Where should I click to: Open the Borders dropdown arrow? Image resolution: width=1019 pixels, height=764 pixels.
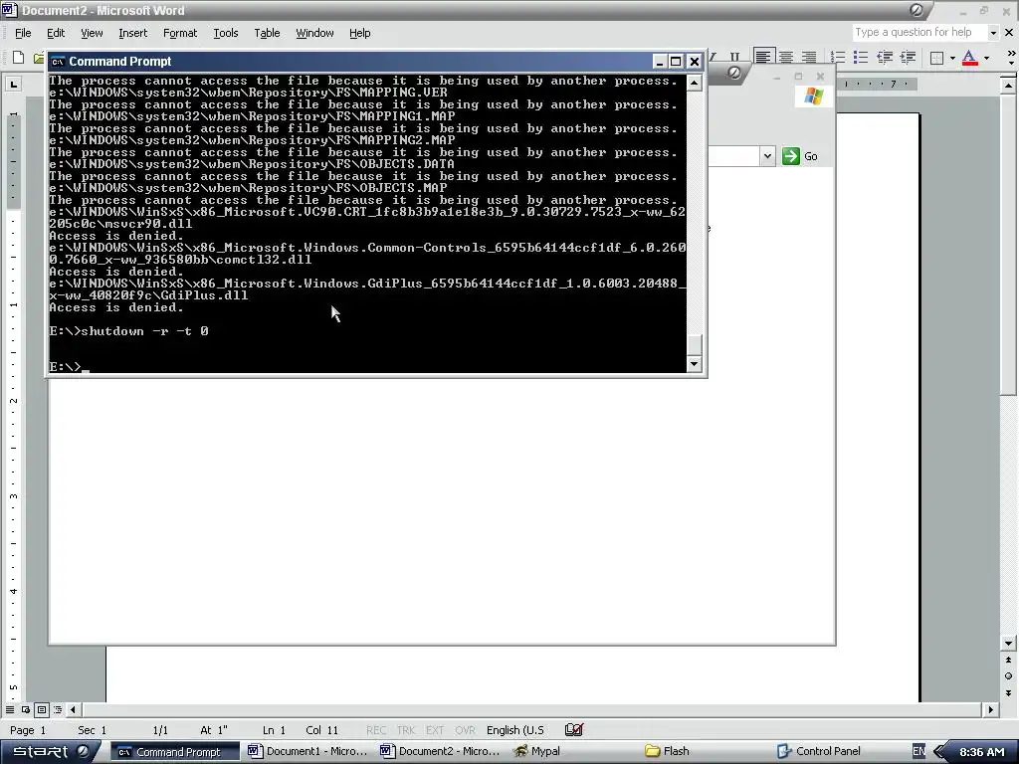pyautogui.click(x=952, y=58)
